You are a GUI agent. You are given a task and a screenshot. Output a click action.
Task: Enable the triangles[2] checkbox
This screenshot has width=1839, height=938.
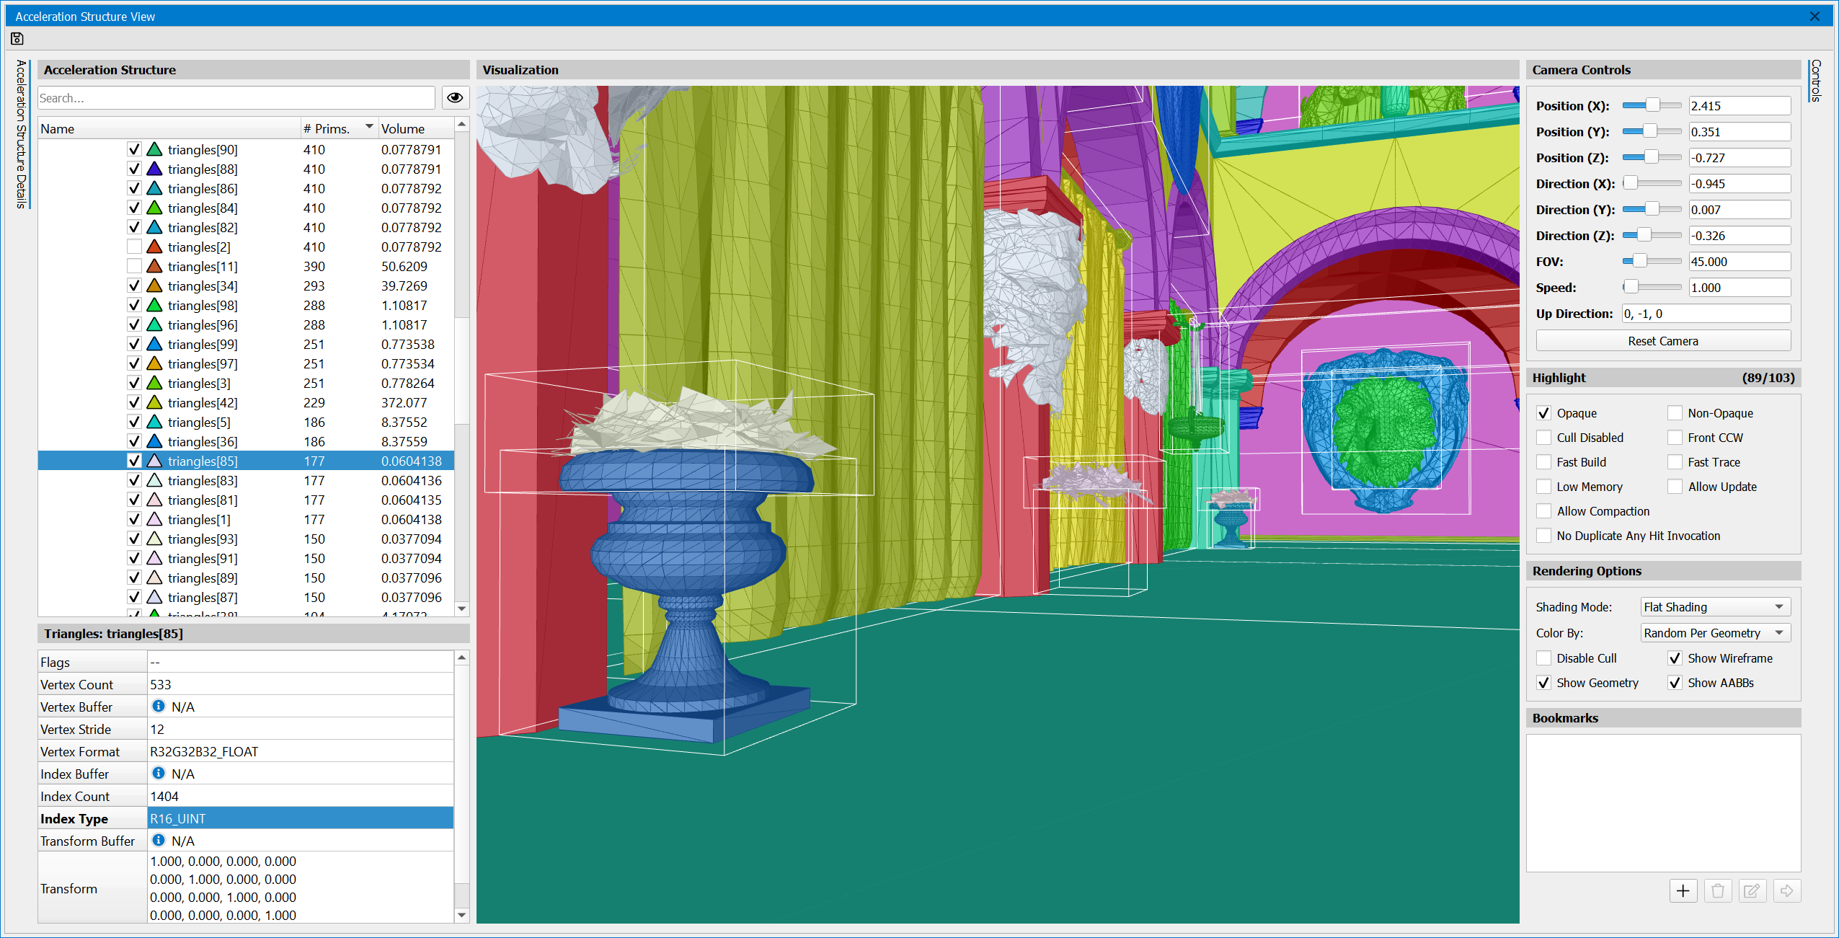pos(134,247)
